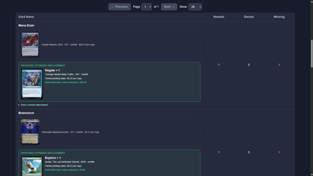Click Estimated deck value reduction $3.98

click(65, 170)
